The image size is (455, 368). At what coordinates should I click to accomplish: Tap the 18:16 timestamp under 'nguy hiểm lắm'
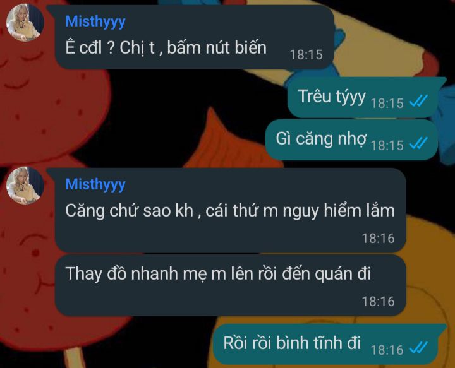point(378,239)
